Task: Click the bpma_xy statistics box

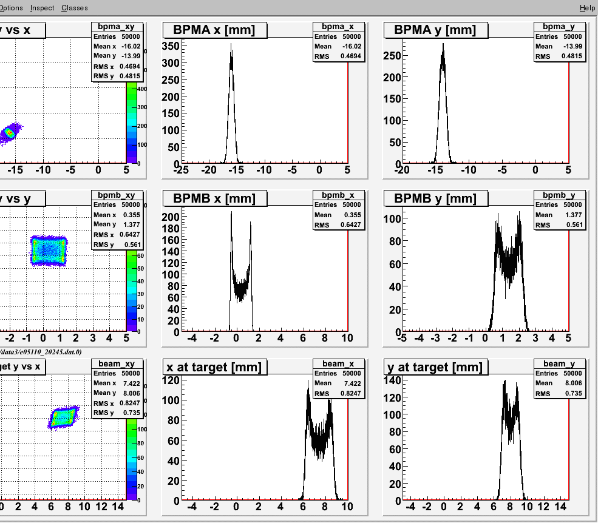Action: pos(117,52)
